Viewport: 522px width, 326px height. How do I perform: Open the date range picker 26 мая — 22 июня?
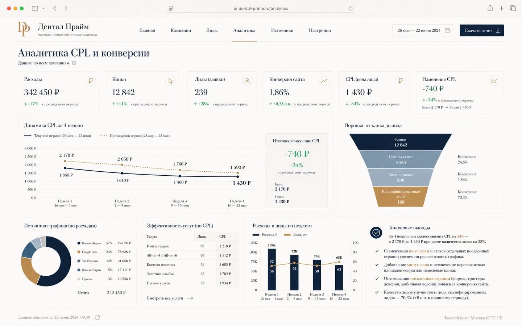(x=423, y=30)
